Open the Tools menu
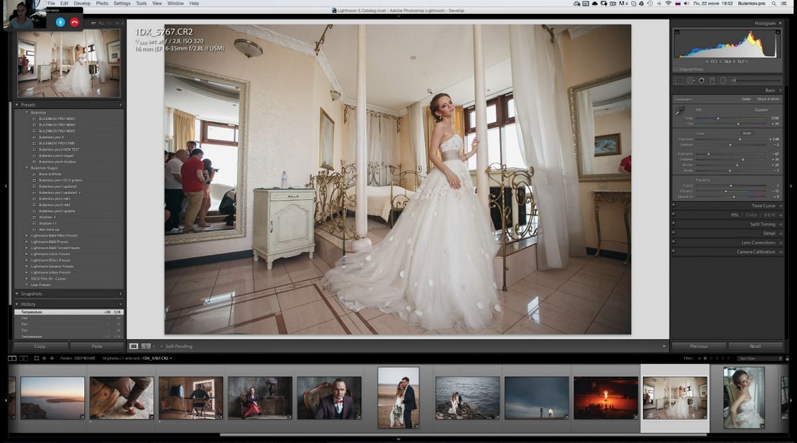The width and height of the screenshot is (797, 443). coord(141,3)
